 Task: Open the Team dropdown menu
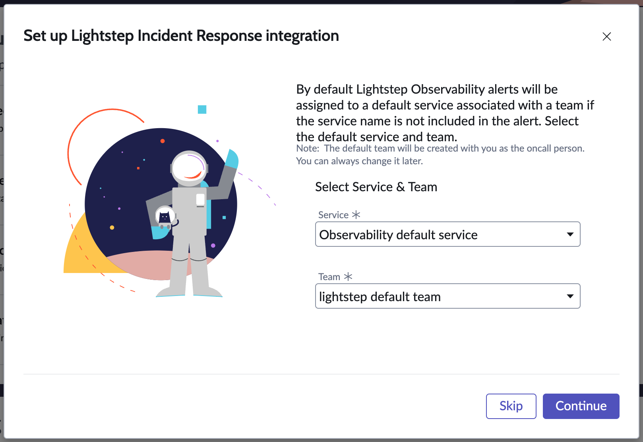448,296
